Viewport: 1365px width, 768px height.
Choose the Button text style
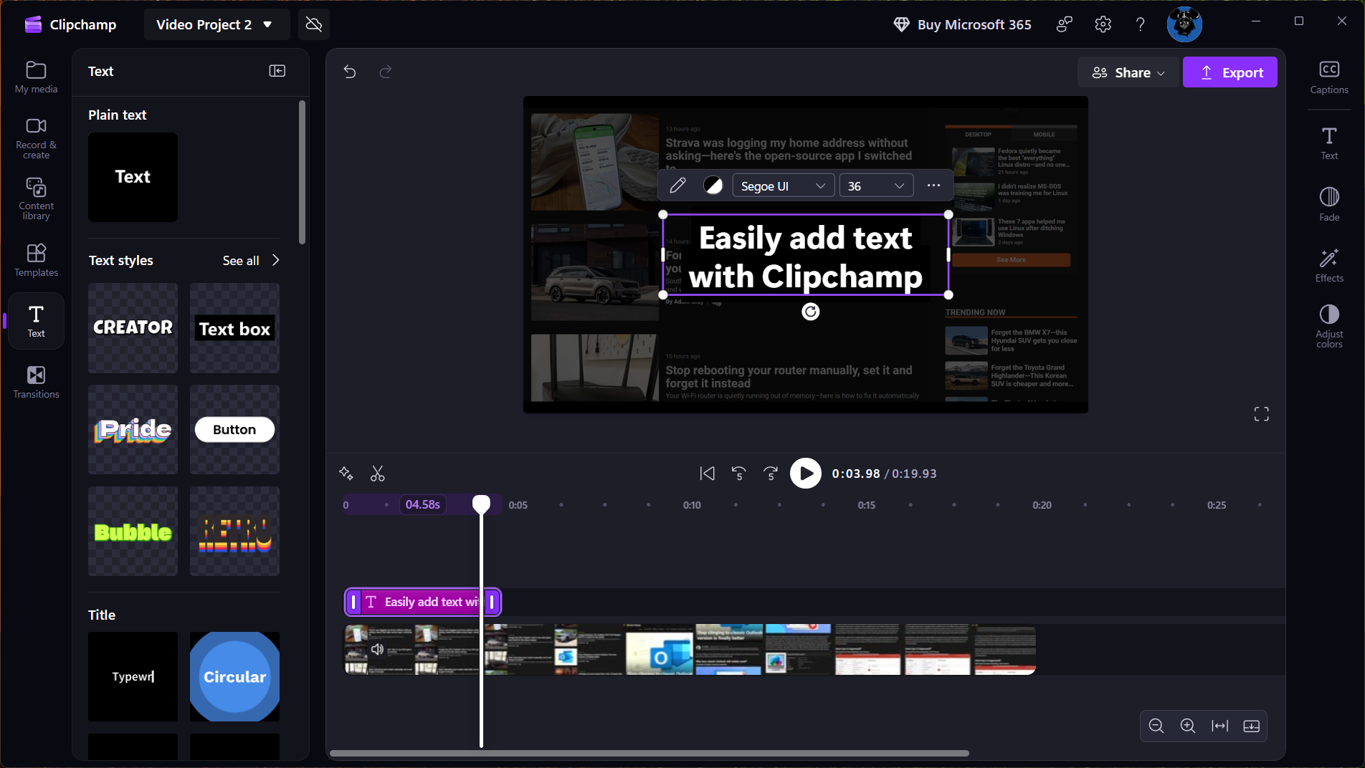tap(234, 430)
